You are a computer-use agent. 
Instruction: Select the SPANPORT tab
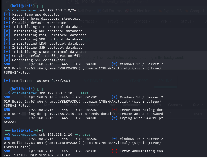tap(139, 80)
